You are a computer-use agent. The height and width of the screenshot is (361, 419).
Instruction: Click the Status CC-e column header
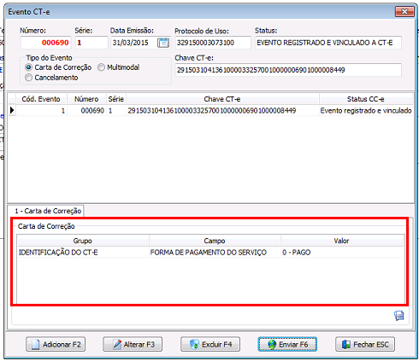(x=366, y=99)
